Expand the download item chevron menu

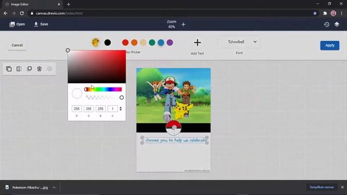pyautogui.click(x=54, y=187)
